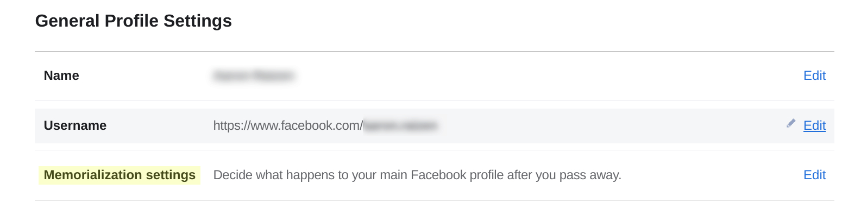Image resolution: width=861 pixels, height=221 pixels.
Task: Click the pencil icon in Username row
Action: click(x=791, y=124)
